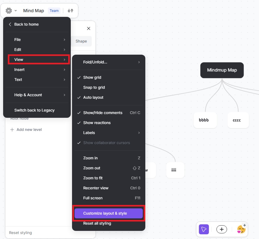Click the back arrow beside Back to home
This screenshot has height=239, width=259.
pyautogui.click(x=10, y=24)
